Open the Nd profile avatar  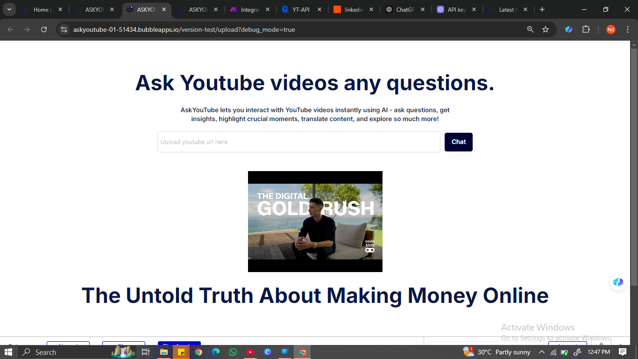[611, 29]
